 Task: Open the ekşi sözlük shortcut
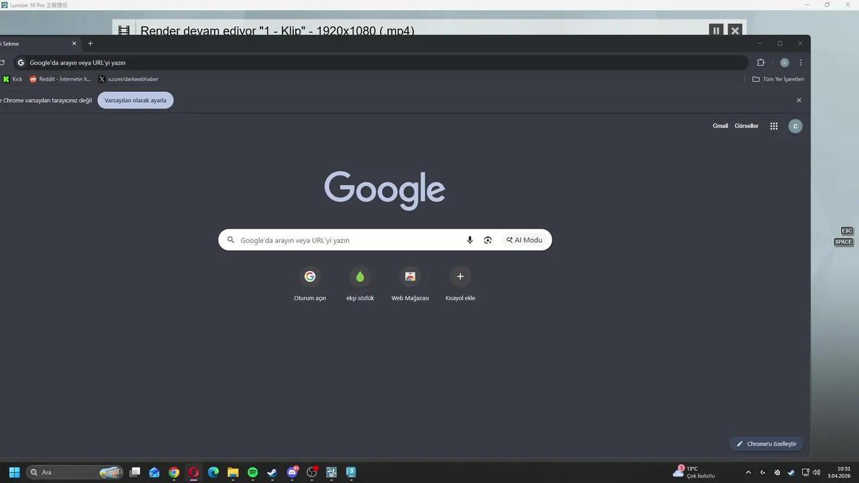coord(360,284)
